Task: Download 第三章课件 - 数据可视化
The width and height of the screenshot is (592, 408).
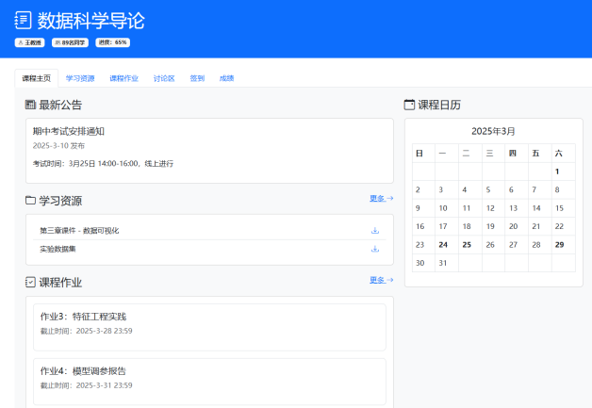Action: [x=375, y=230]
